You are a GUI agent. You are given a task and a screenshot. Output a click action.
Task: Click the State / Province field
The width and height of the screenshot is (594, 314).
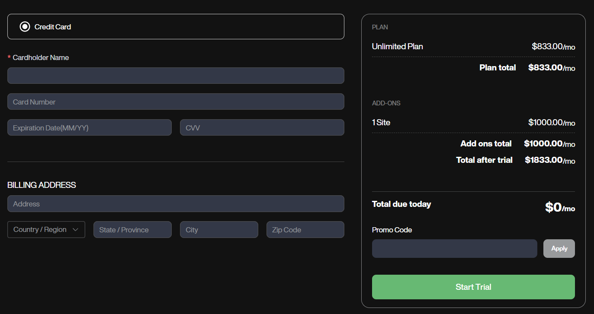pos(132,230)
